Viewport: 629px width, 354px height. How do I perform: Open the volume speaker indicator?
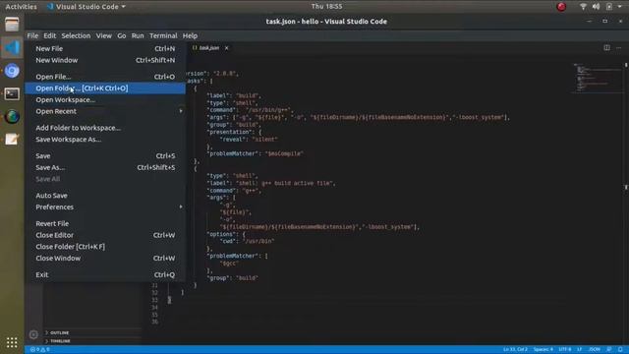pos(596,7)
